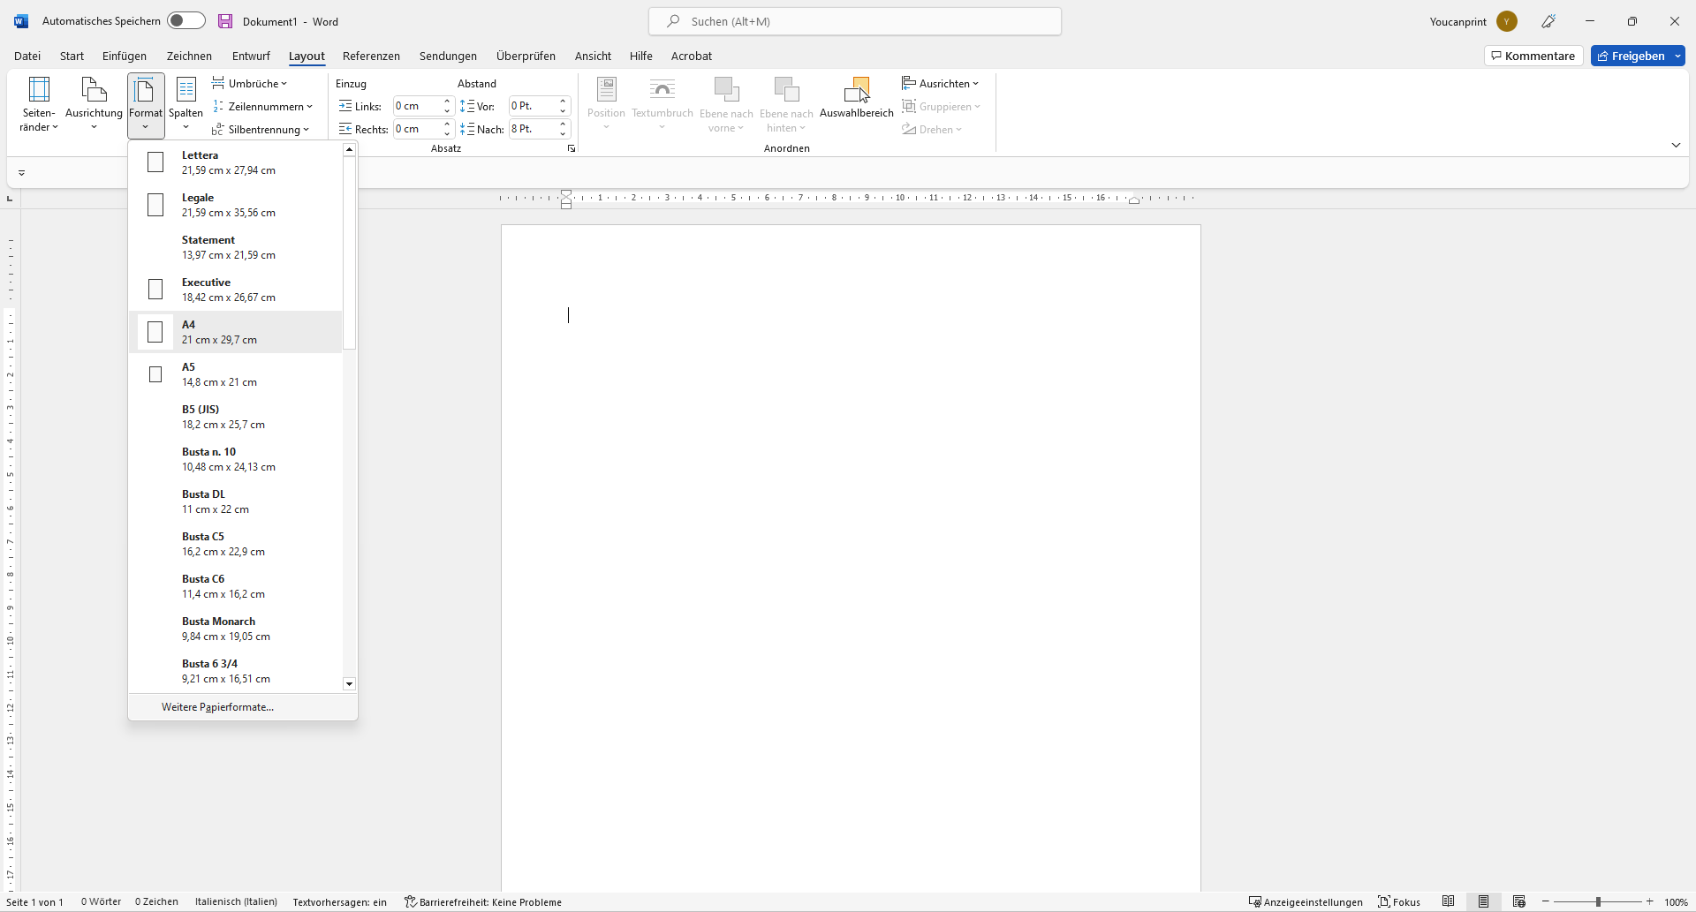This screenshot has height=912, width=1696.
Task: Click the Format paper size button
Action: [146, 104]
